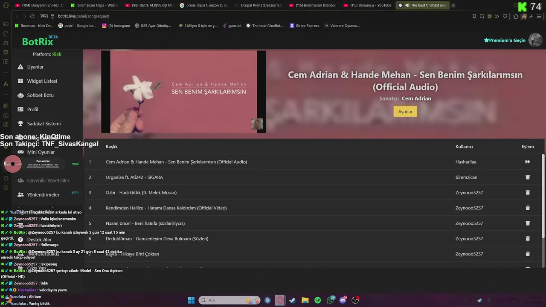Open browser extensions puzzle icon

tap(516, 16)
